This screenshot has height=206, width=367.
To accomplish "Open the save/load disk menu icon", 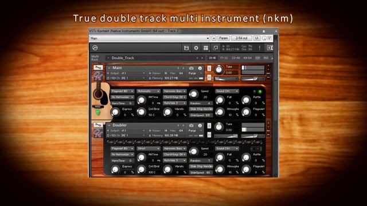I will 186,48.
